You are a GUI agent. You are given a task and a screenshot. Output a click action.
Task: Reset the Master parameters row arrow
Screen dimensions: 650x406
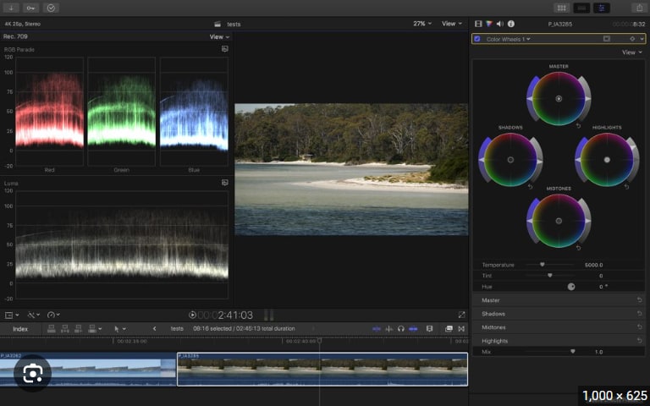tap(640, 299)
